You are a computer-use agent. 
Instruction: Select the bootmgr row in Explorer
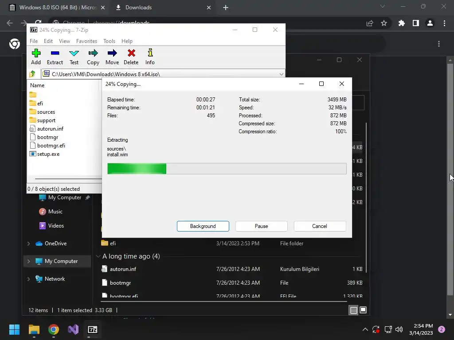[x=231, y=282]
